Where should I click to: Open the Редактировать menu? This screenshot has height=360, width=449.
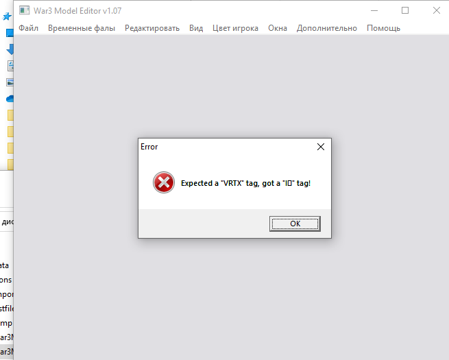coord(152,28)
